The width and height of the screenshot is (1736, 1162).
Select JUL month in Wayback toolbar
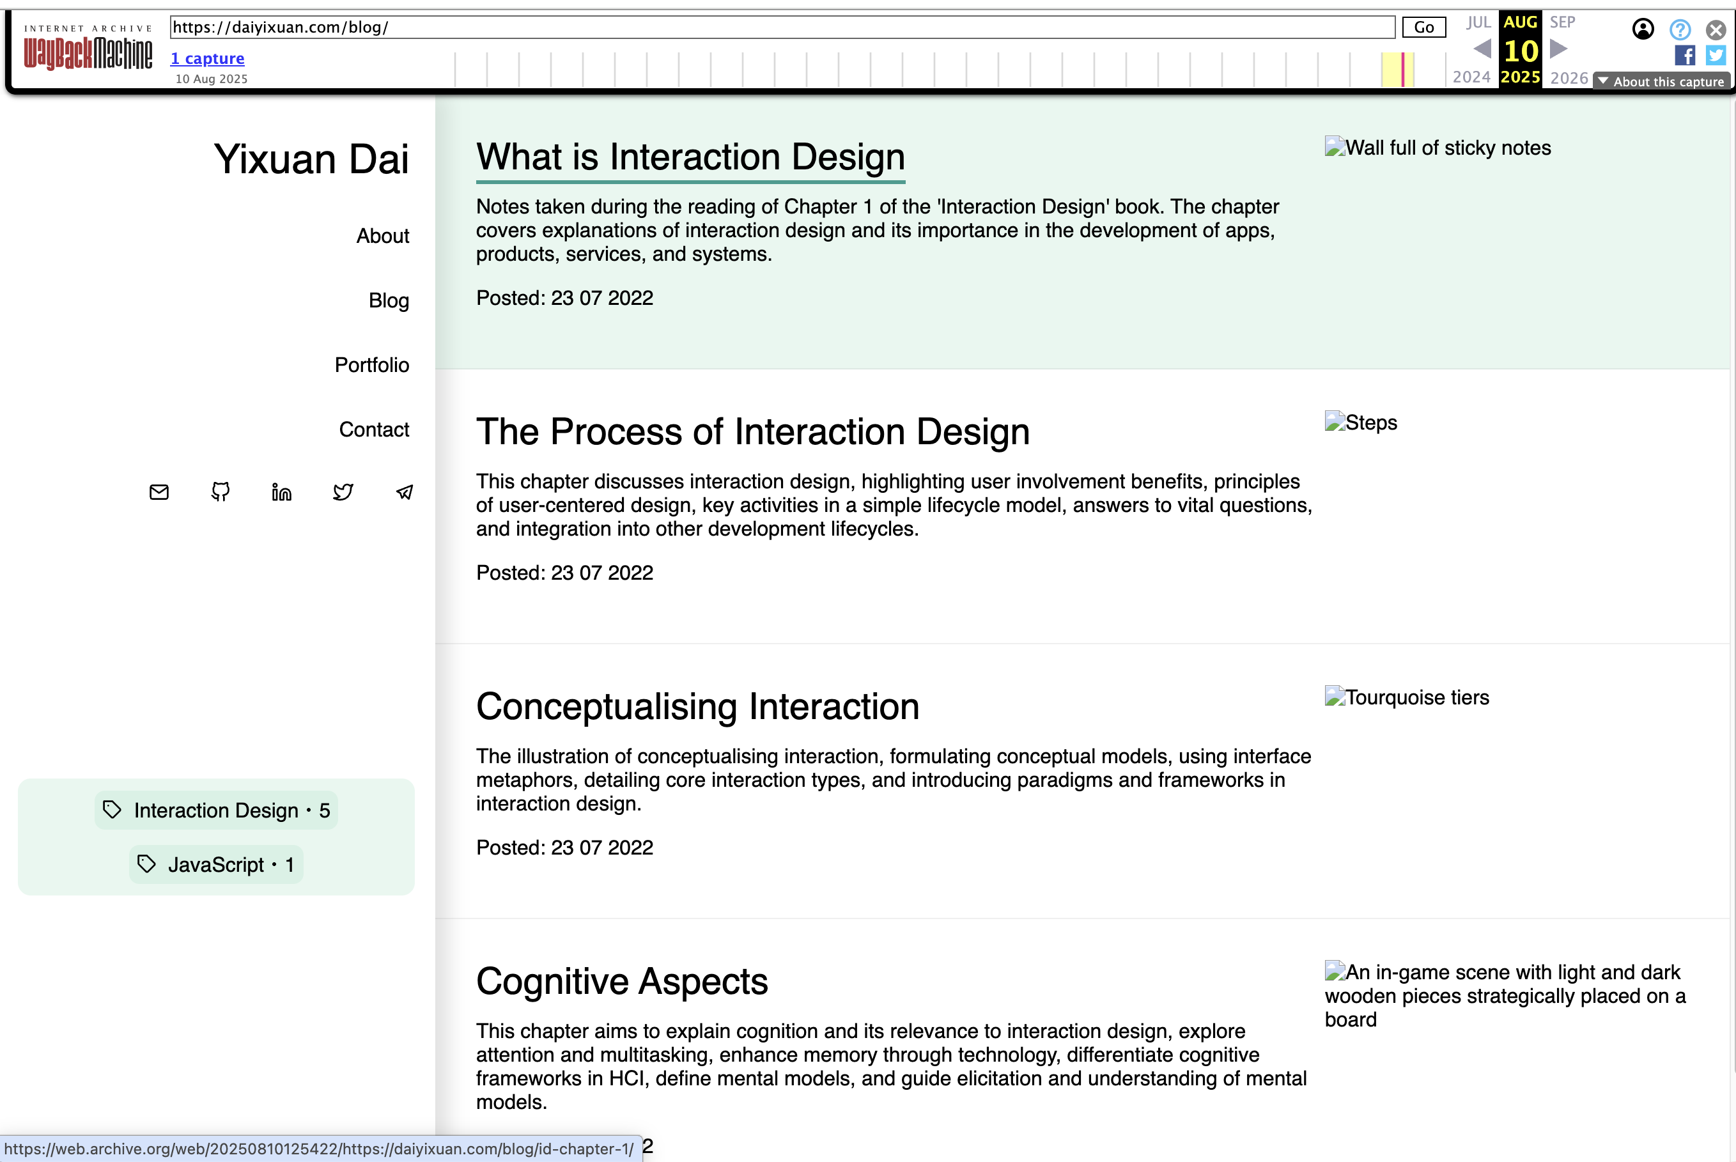click(1478, 22)
